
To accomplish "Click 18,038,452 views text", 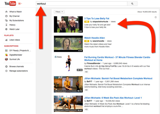I will pyautogui.click(x=113, y=101).
